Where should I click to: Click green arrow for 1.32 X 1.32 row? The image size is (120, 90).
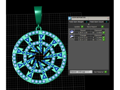click(104, 40)
